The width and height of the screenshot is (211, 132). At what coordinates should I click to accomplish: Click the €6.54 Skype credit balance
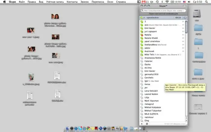coord(178,18)
